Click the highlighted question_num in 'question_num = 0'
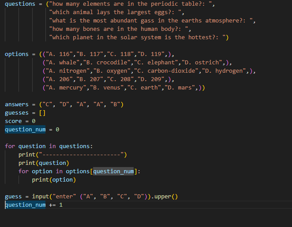 click(25, 130)
